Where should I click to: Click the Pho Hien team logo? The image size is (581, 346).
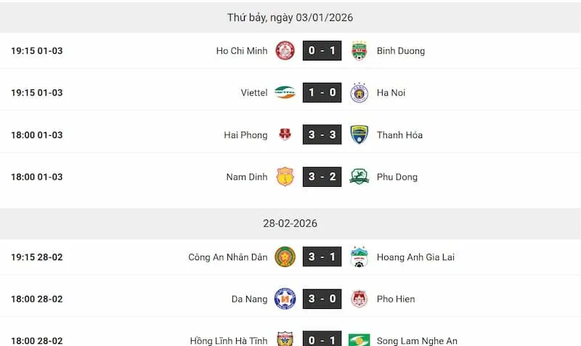tap(359, 299)
